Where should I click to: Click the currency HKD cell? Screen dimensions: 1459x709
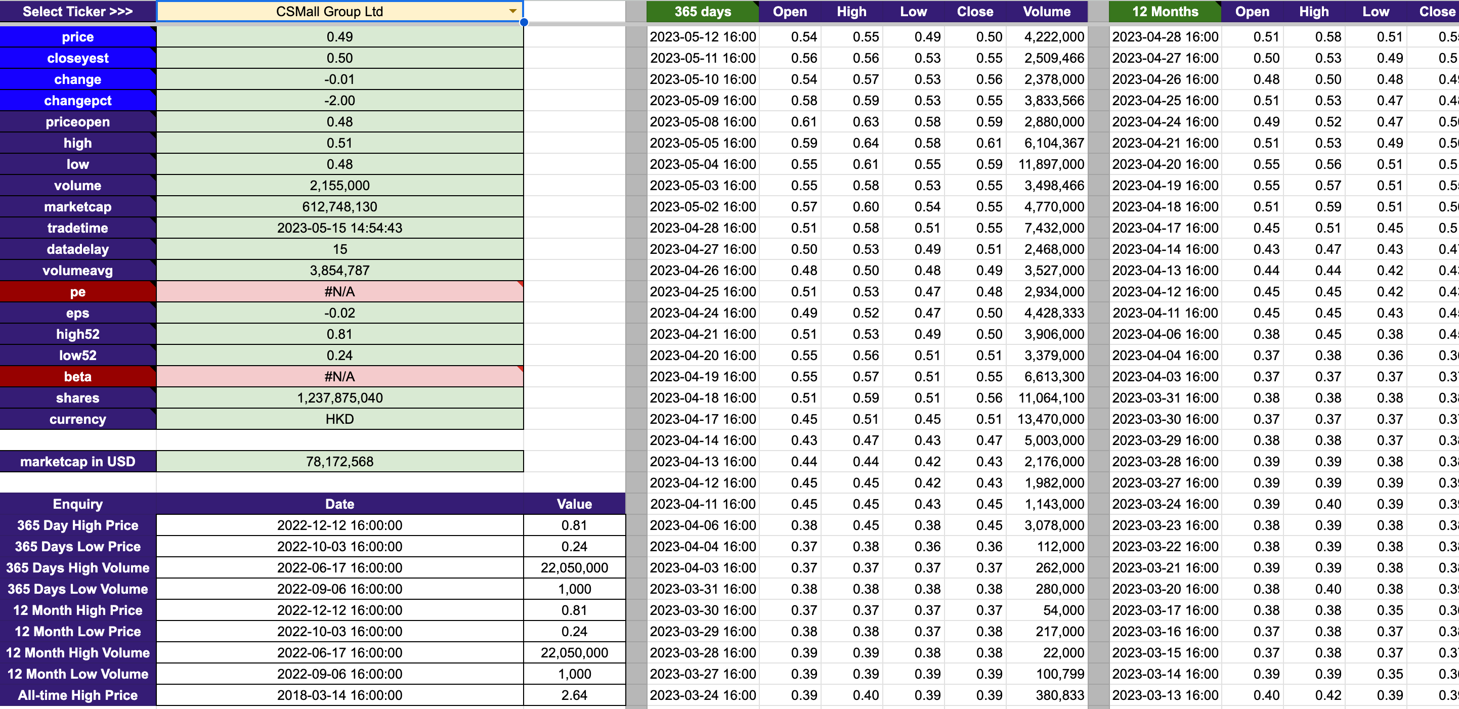coord(339,419)
